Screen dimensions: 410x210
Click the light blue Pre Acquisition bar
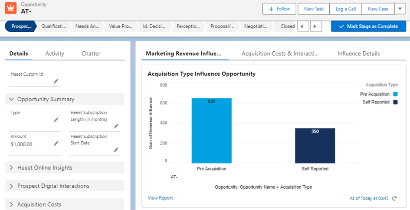[212, 130]
